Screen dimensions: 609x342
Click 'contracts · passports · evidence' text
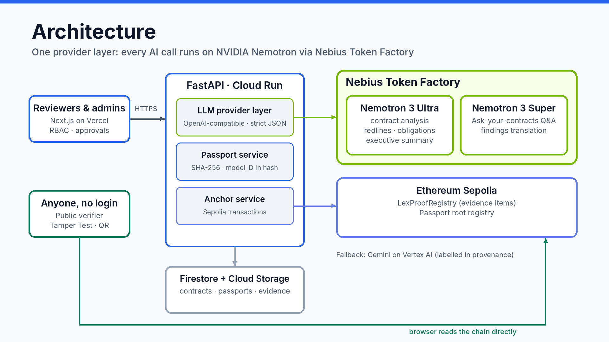(x=235, y=291)
